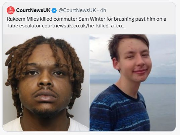This screenshot has width=180, height=135.
Task: Enlarge the left mugshot photo
Action: pyautogui.click(x=46, y=83)
